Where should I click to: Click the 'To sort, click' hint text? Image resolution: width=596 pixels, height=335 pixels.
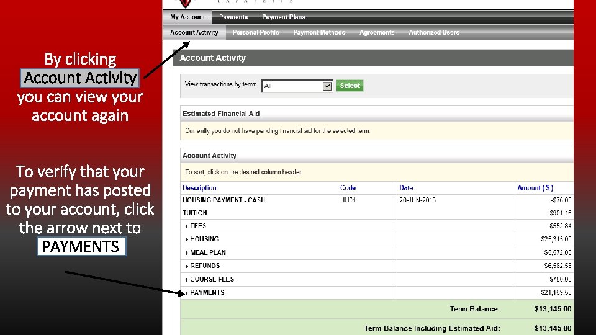[x=244, y=172]
